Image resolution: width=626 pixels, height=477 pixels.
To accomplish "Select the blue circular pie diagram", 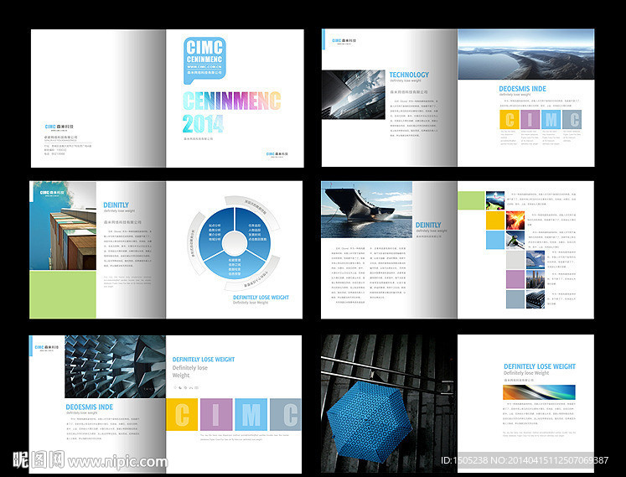I will pyautogui.click(x=235, y=242).
